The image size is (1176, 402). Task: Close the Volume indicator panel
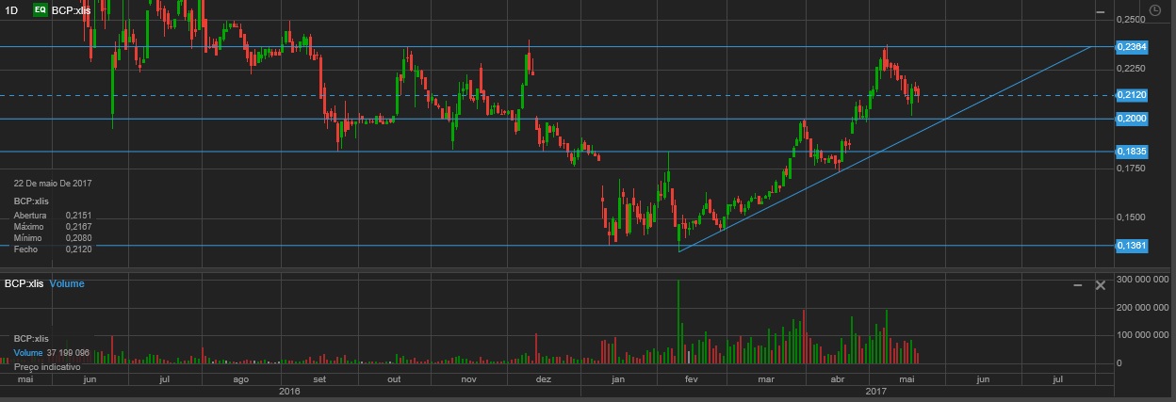(x=1100, y=284)
